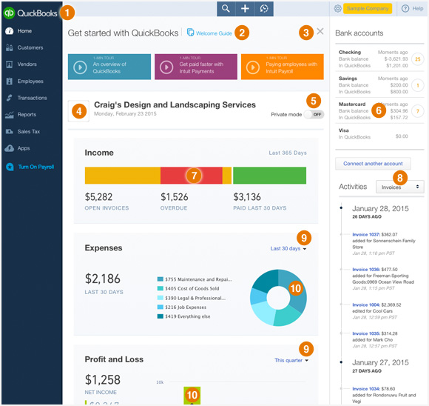Click the Turn On Payroll star icon
Screen dimensions: 429x406
click(x=10, y=167)
